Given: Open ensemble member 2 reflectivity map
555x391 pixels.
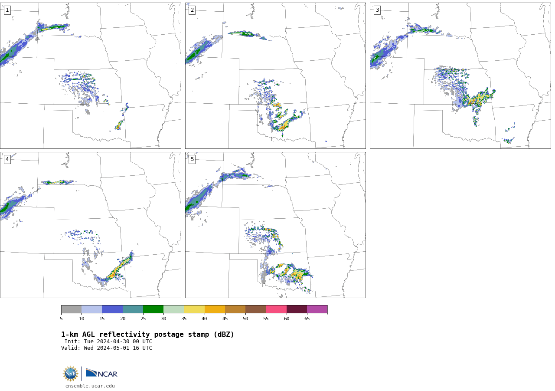Looking at the screenshot, I should click(x=275, y=76).
